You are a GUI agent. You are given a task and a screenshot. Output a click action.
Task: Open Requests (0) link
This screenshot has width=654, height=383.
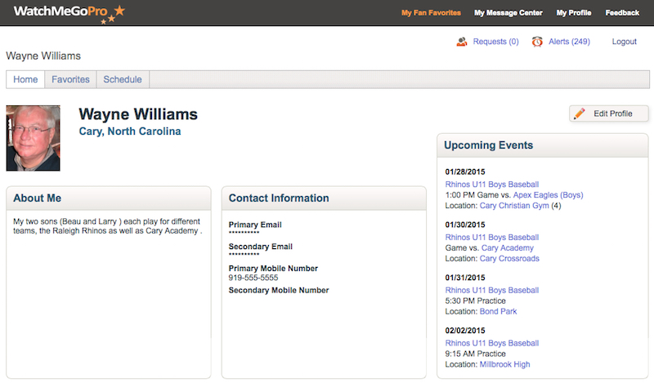pos(495,42)
